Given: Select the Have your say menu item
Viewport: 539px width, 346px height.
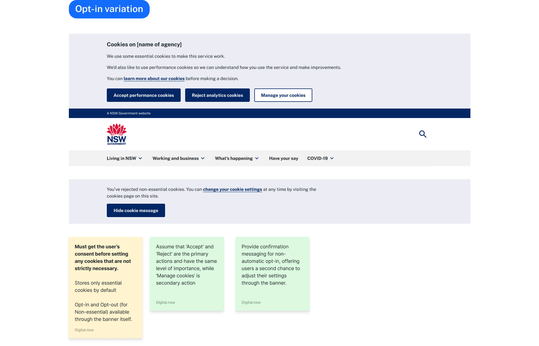Looking at the screenshot, I should point(283,158).
